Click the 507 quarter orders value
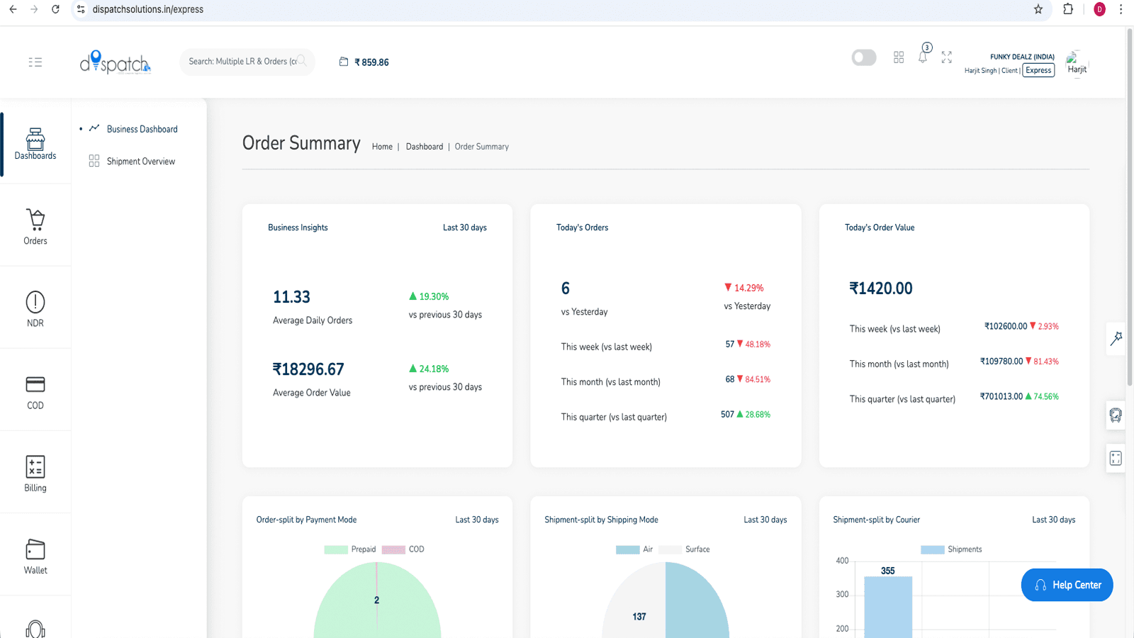1134x638 pixels. point(727,415)
